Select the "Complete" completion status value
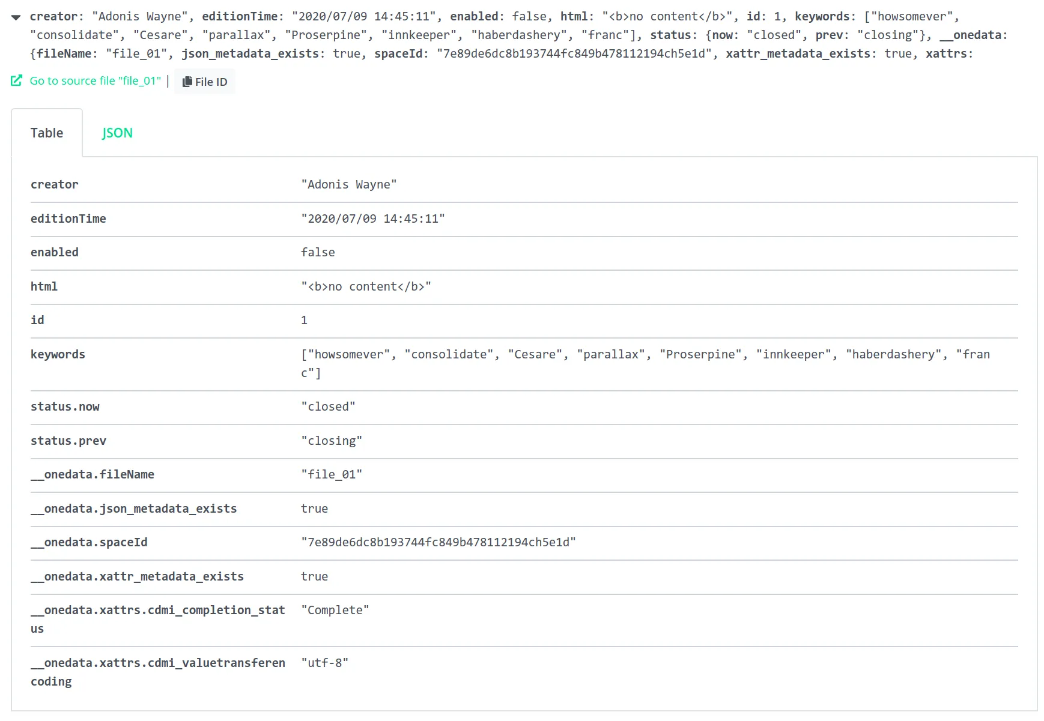1044x721 pixels. tap(335, 611)
